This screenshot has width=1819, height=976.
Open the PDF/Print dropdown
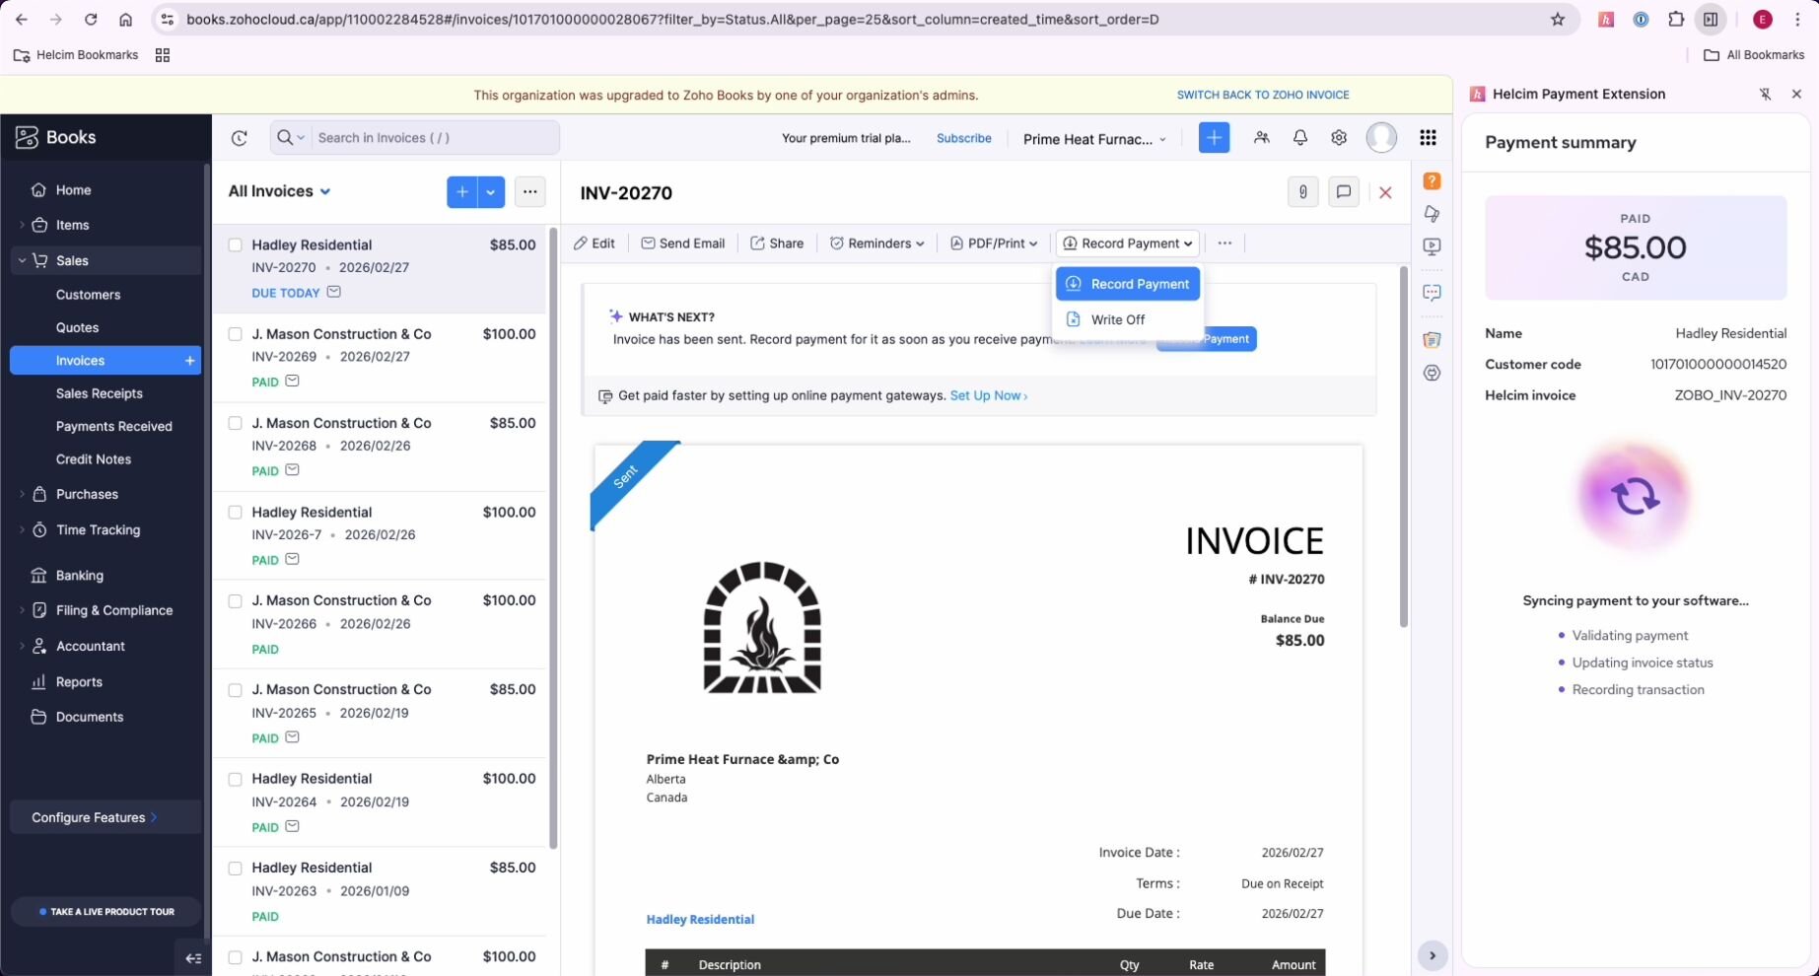coord(994,244)
